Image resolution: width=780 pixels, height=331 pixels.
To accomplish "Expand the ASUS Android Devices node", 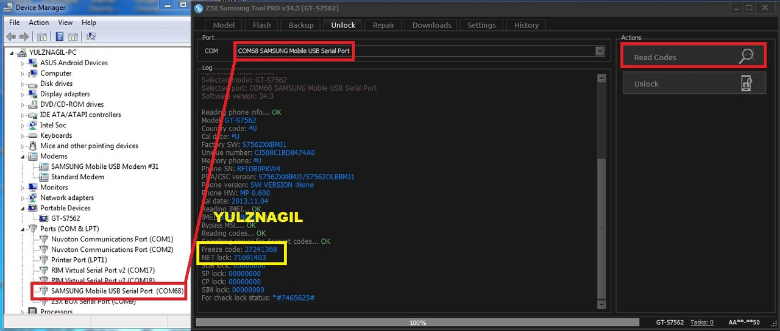I will point(23,63).
